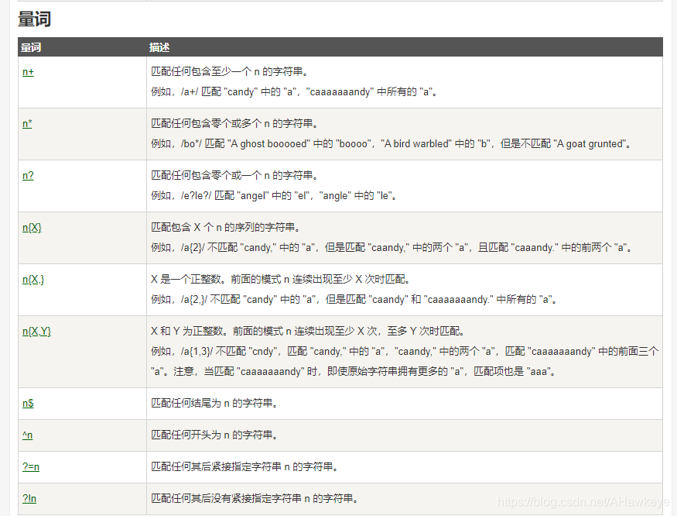Select the 注意 caaaaaaandy note line

tap(353, 372)
